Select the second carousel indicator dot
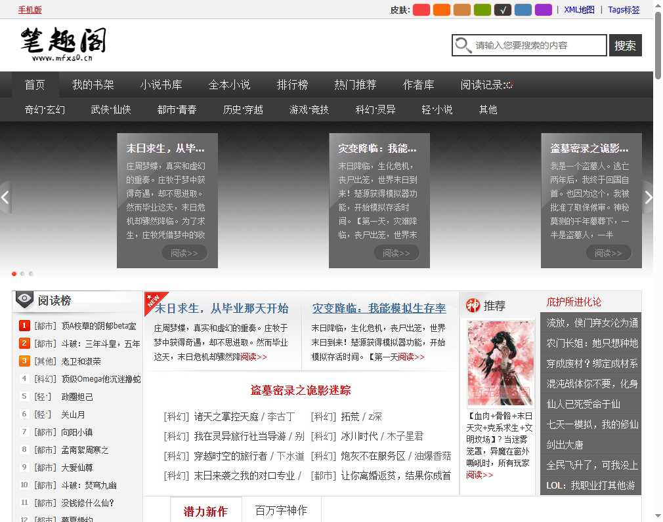This screenshot has height=522, width=663. coord(22,273)
